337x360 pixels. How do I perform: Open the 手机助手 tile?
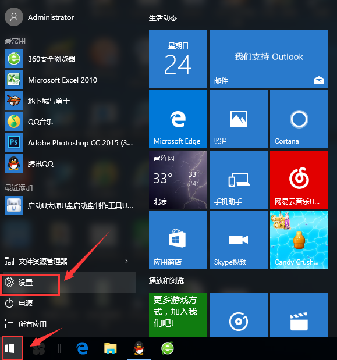(x=239, y=180)
